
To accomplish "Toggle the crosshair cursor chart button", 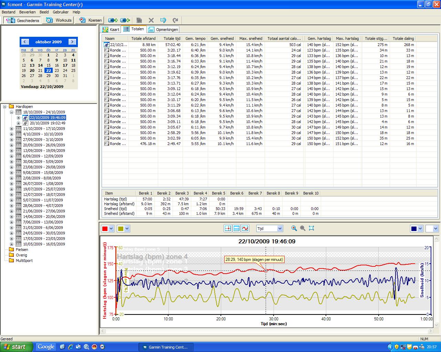I will 228,228.
